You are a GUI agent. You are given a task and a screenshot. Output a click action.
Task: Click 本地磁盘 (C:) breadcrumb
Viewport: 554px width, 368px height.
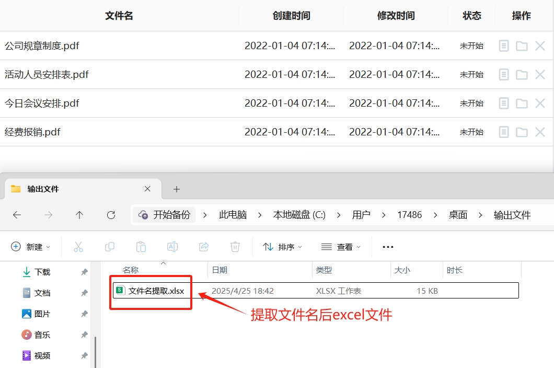point(299,215)
